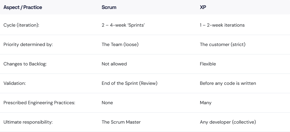Select 'Before any code is written' cell

[x=228, y=83]
